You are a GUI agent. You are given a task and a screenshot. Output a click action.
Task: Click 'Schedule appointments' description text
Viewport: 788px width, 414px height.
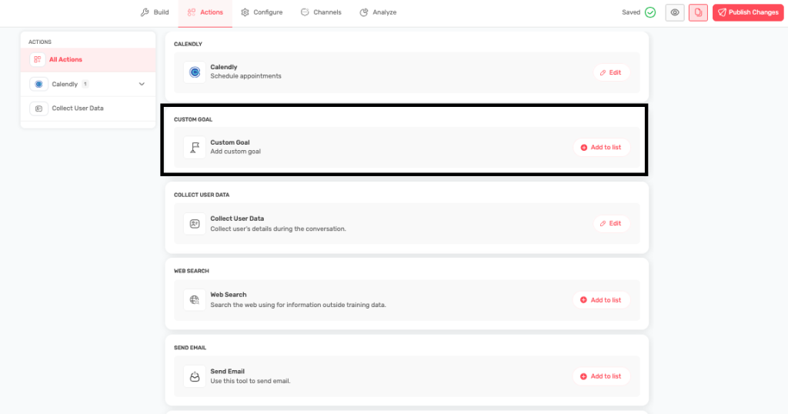pyautogui.click(x=245, y=76)
